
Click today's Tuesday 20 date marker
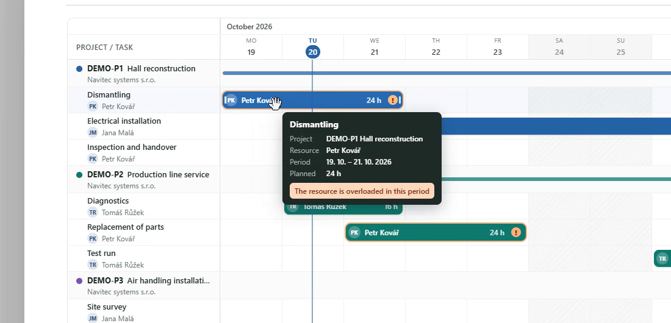313,52
